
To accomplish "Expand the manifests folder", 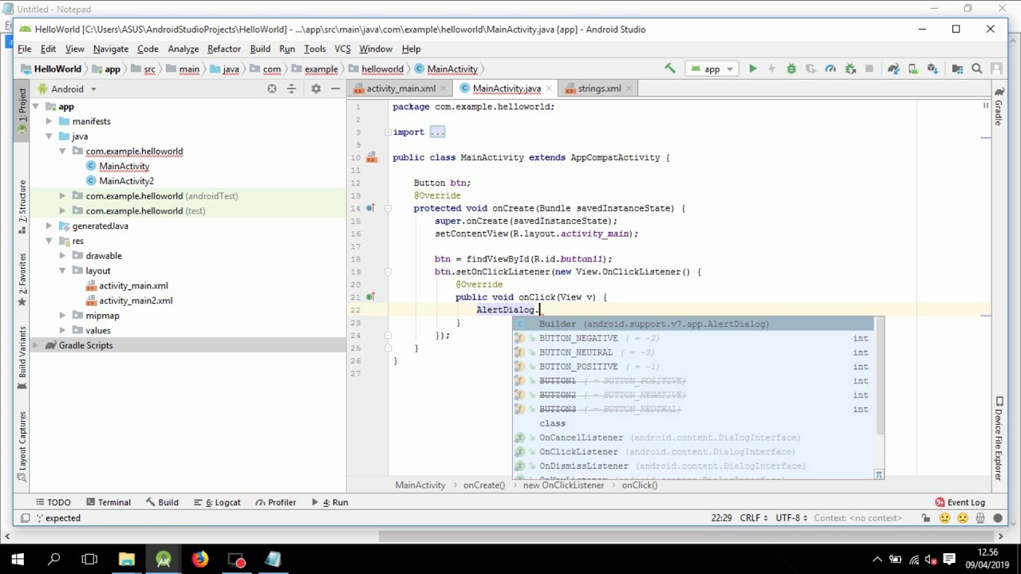I will click(x=49, y=121).
